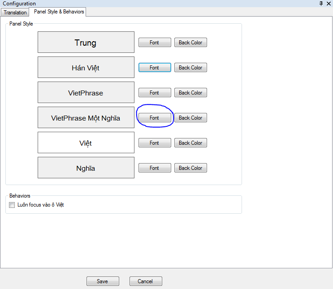Pick Back Color for the Trung panel
This screenshot has height=289, width=333.
190,43
